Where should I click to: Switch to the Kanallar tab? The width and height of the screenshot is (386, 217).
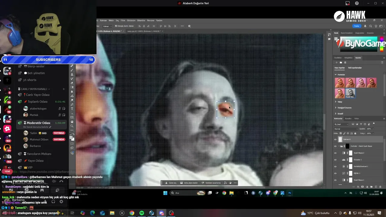point(348,118)
